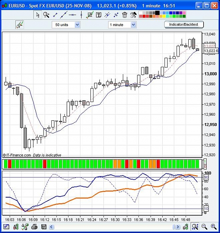Click the 16:30 time axis label

point(115,220)
